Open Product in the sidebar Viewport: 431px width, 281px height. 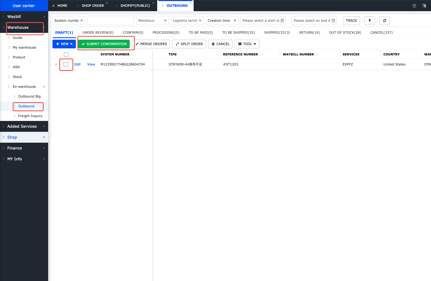tap(19, 57)
